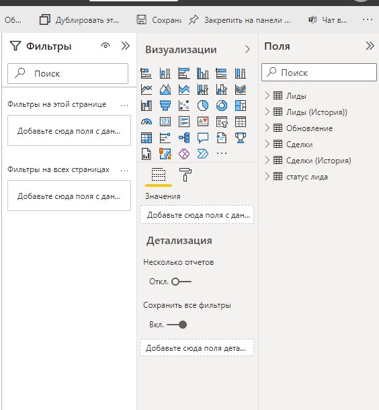Viewport: 379px width, 410px height.
Task: Insert a KPI visual
Action: pyautogui.click(x=203, y=122)
